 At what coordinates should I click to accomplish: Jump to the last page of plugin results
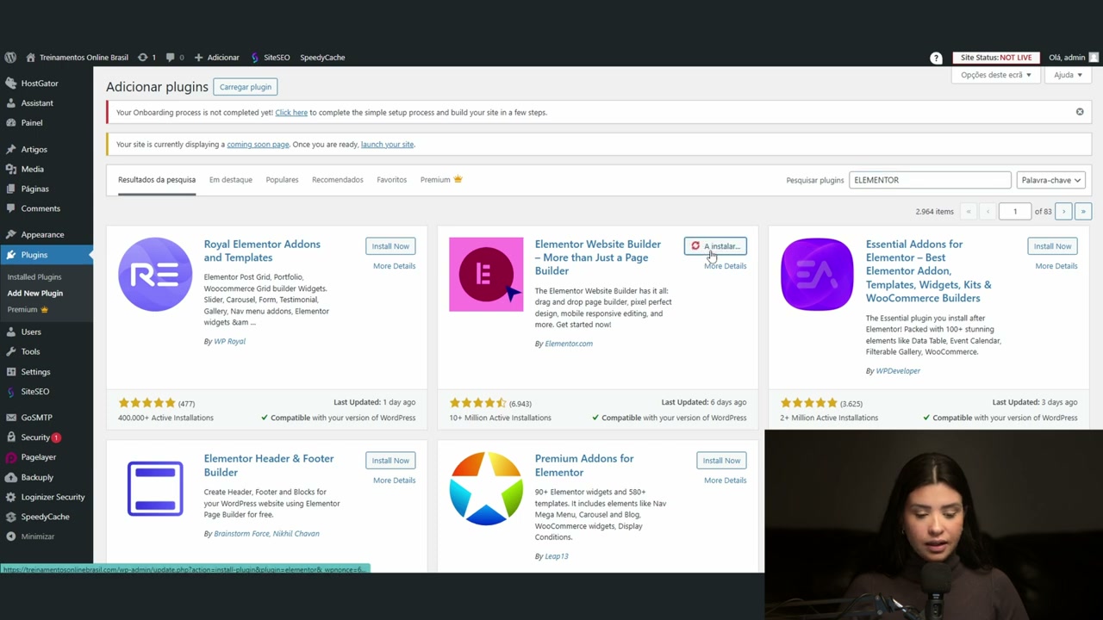pos(1083,212)
